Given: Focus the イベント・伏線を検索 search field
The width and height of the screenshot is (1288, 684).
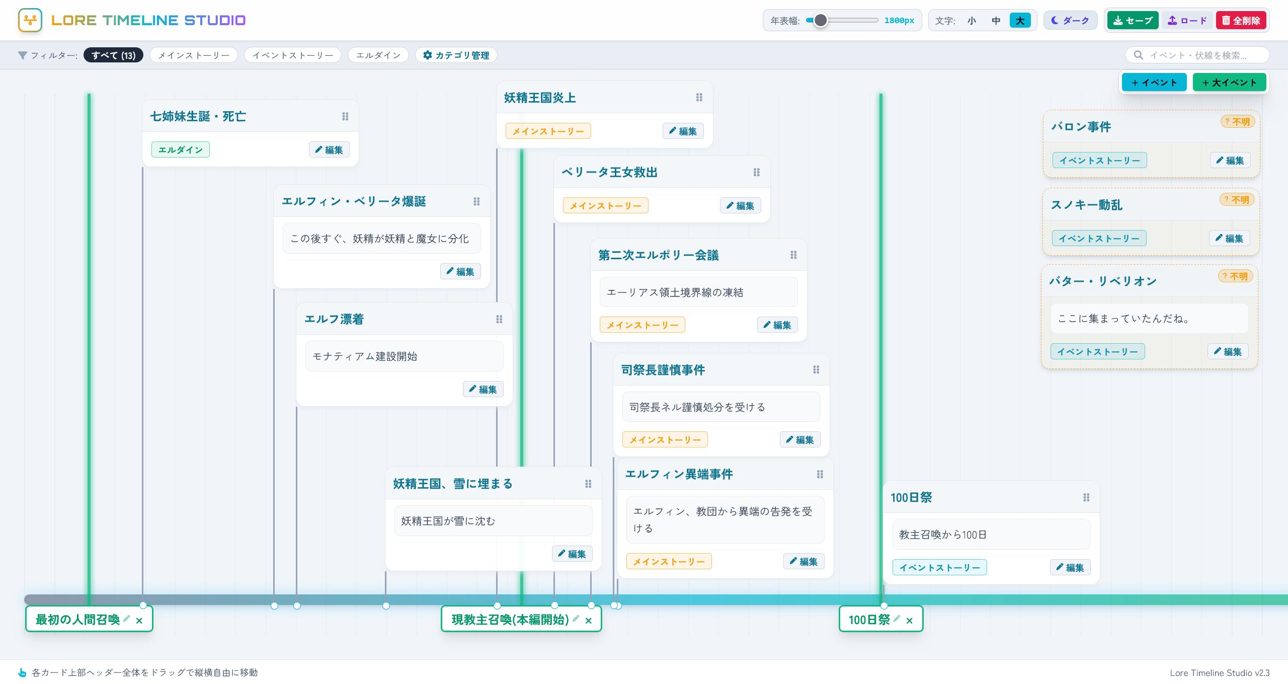Looking at the screenshot, I should click(1197, 55).
